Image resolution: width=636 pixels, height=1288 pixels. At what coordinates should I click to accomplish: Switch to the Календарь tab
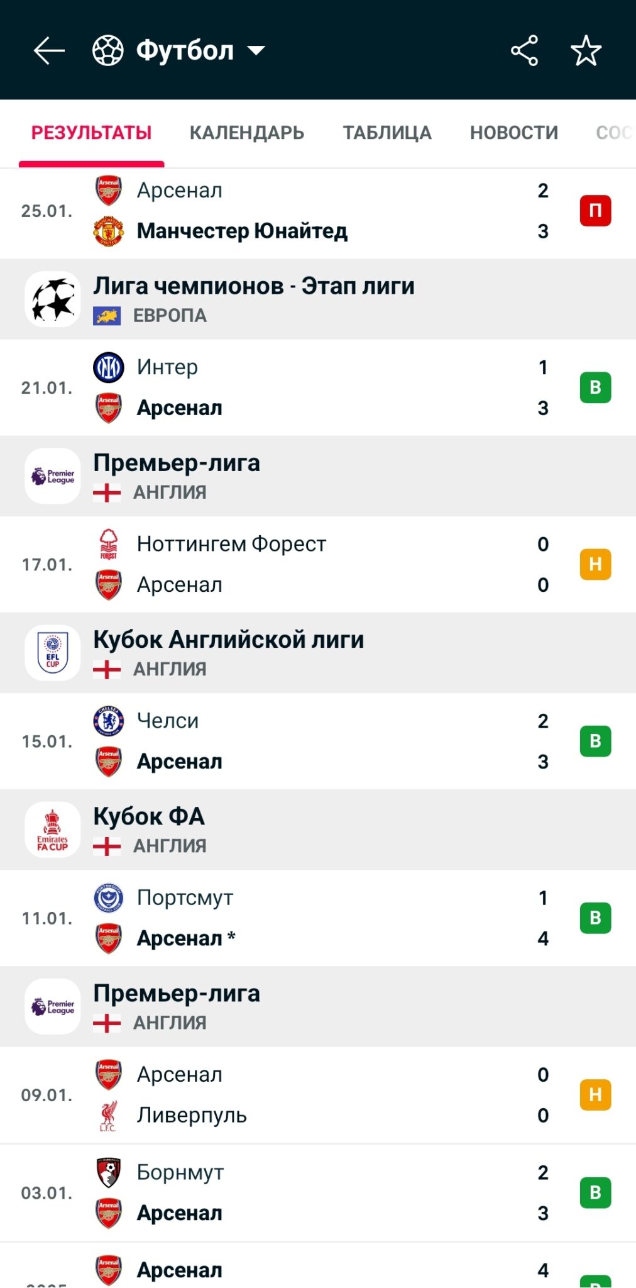click(x=246, y=133)
